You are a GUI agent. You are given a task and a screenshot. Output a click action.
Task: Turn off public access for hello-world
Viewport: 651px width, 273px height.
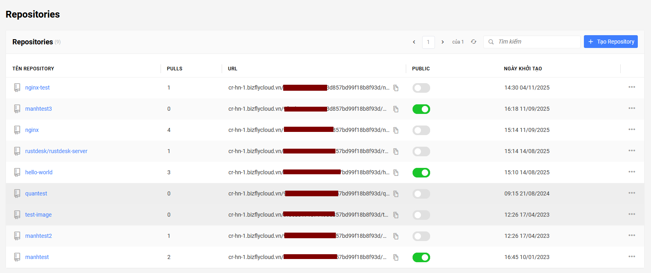coord(421,173)
